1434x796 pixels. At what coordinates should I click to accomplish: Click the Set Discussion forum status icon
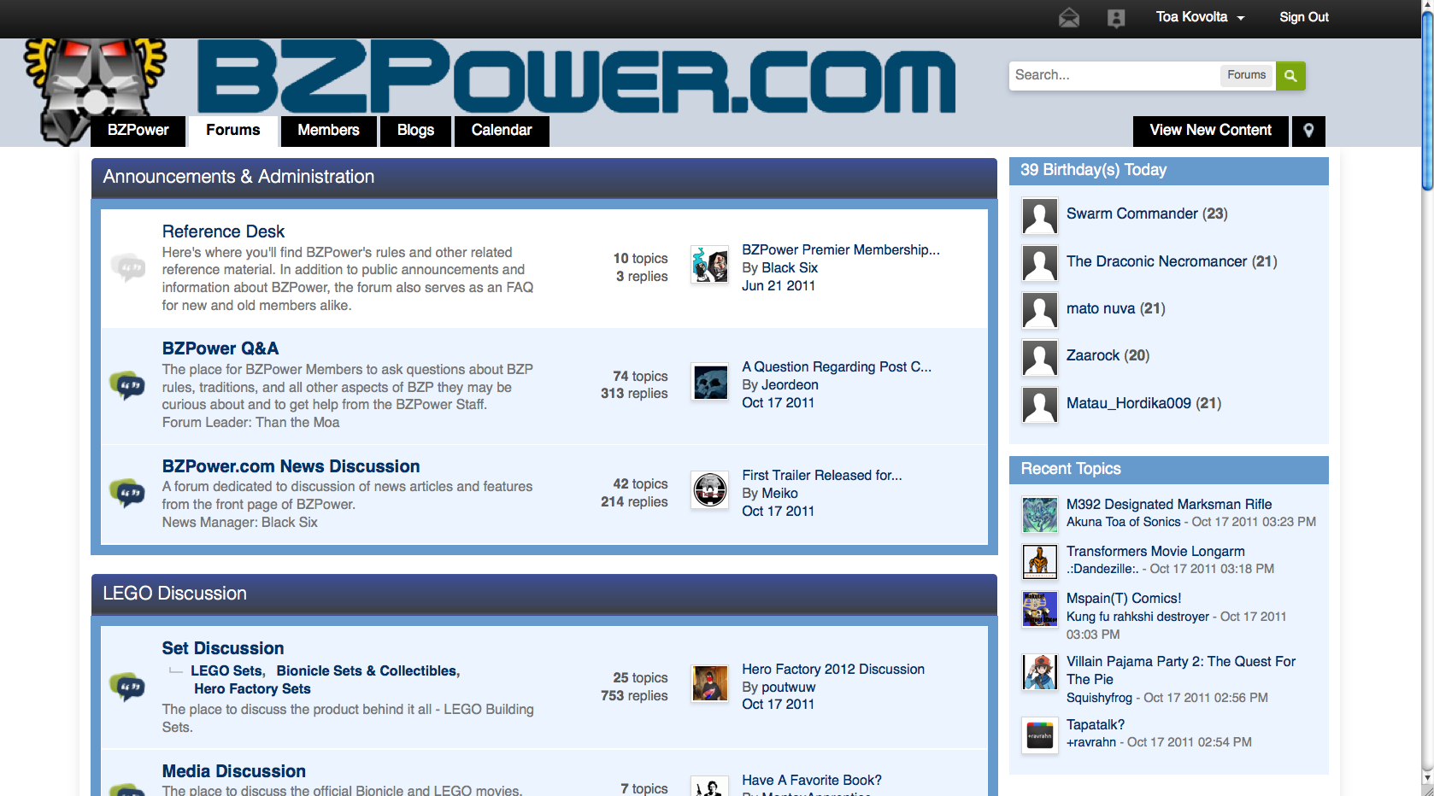tap(127, 686)
